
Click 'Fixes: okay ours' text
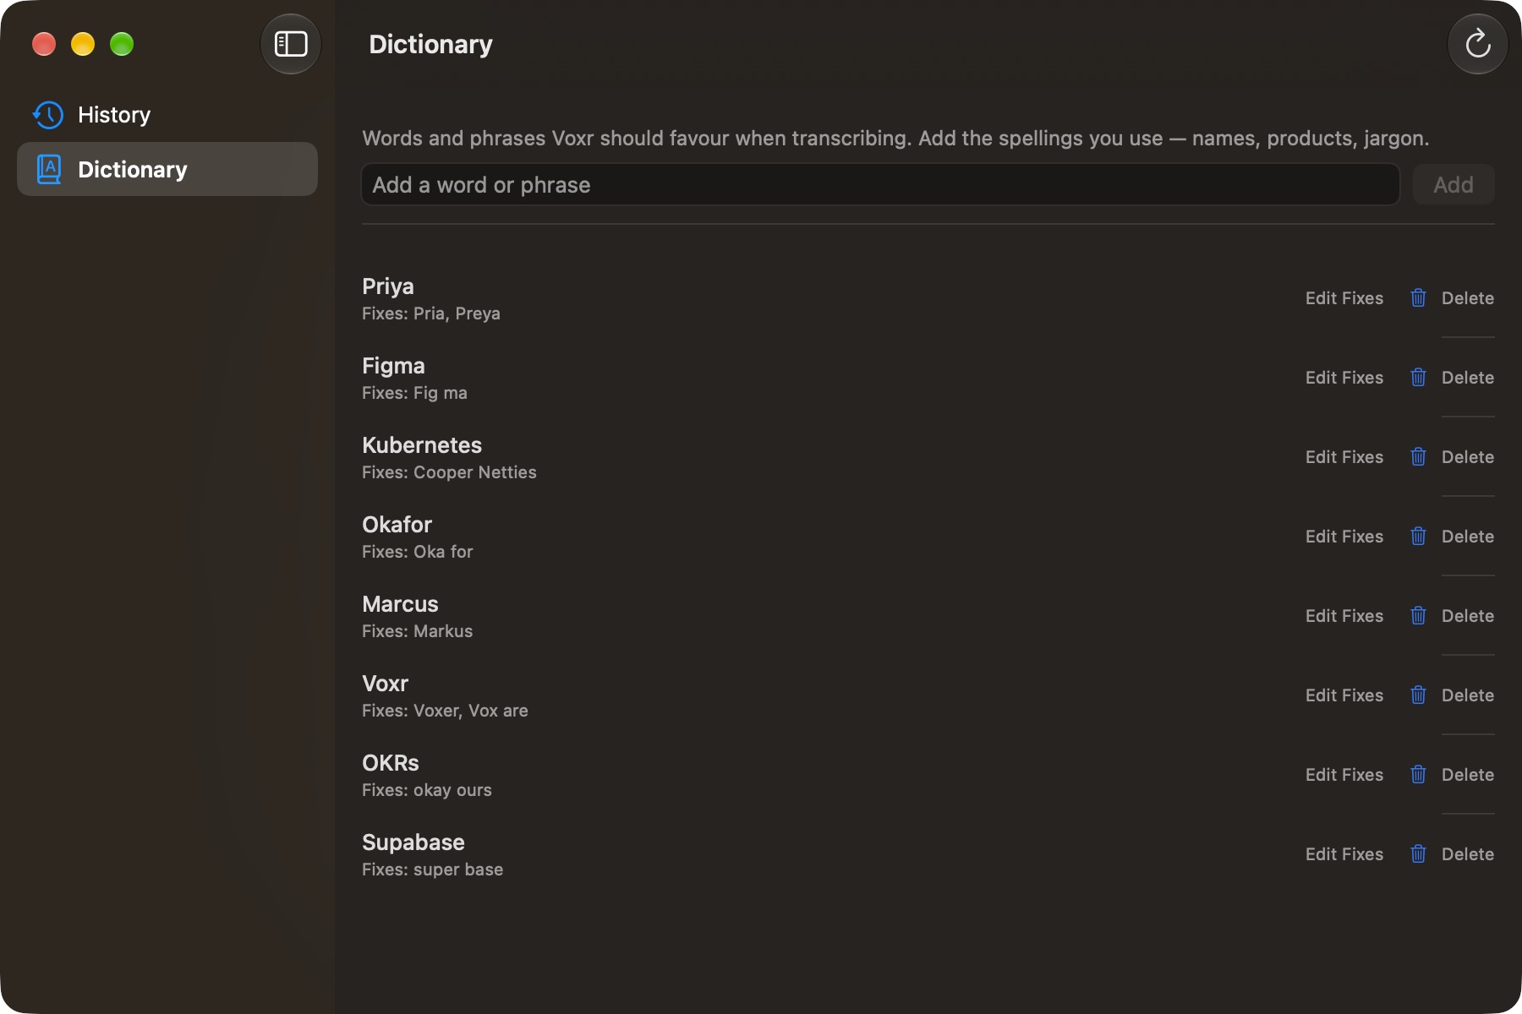tap(427, 790)
